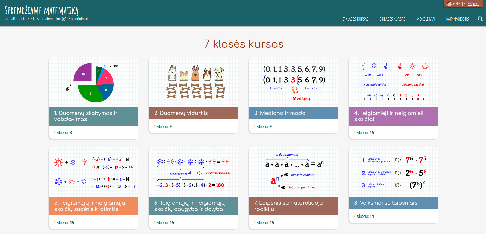Click Užduočių: 15 on lesson 4 card
This screenshot has height=234, width=486.
[x=363, y=132]
